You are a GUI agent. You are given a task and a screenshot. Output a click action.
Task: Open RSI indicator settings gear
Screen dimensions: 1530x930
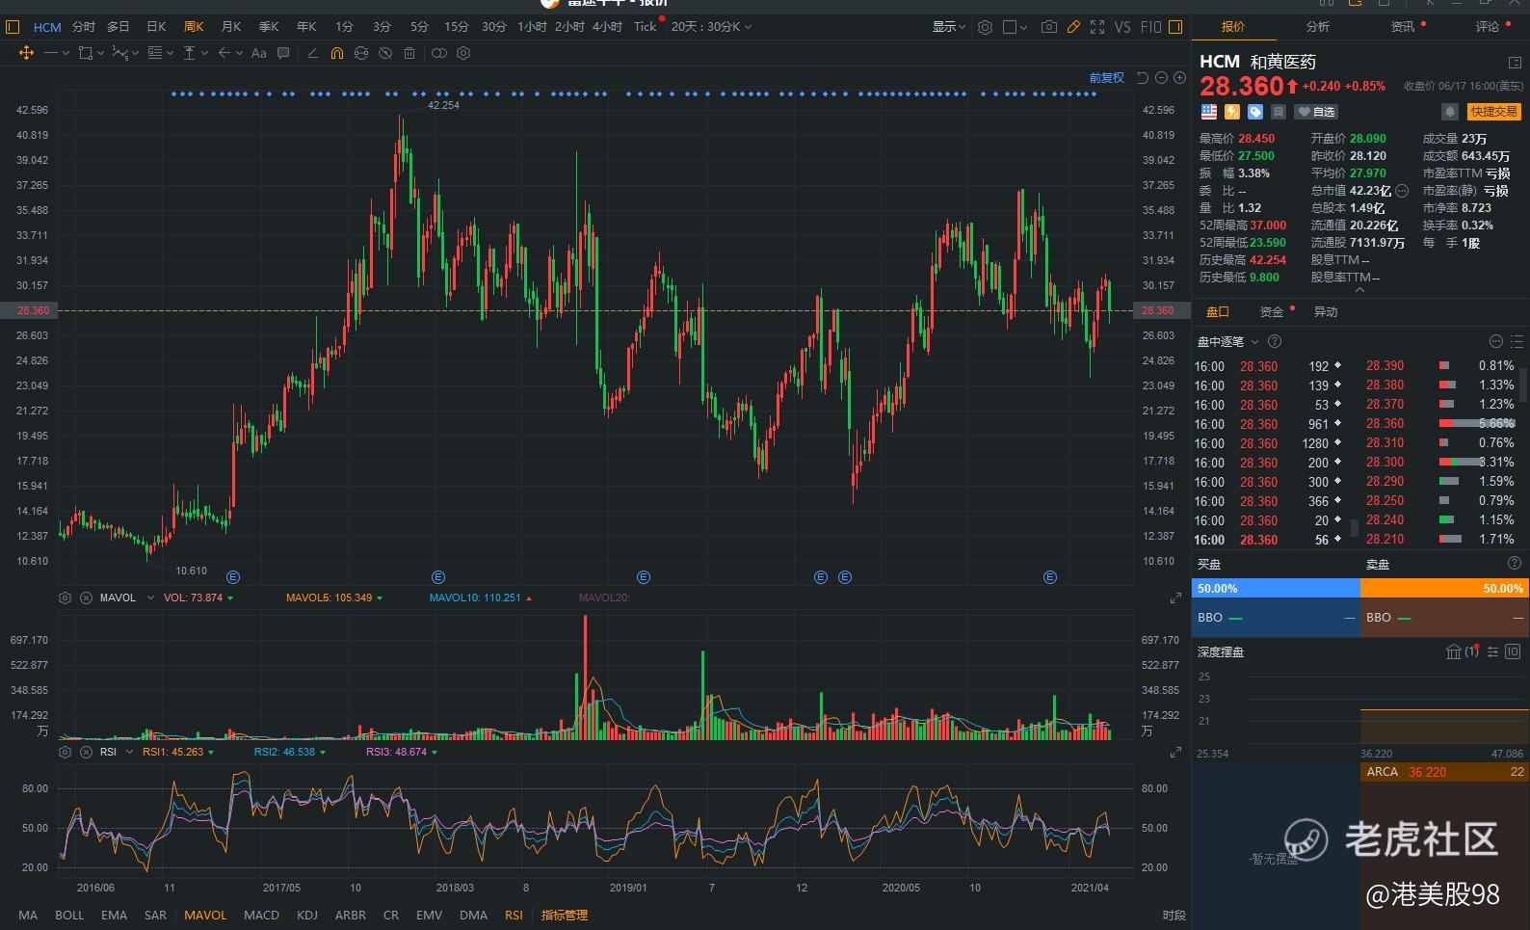(x=65, y=752)
